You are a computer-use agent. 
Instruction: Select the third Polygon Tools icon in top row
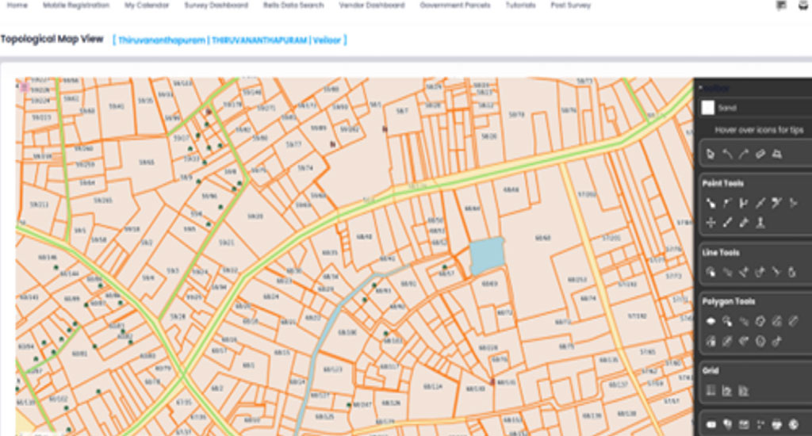click(x=744, y=322)
